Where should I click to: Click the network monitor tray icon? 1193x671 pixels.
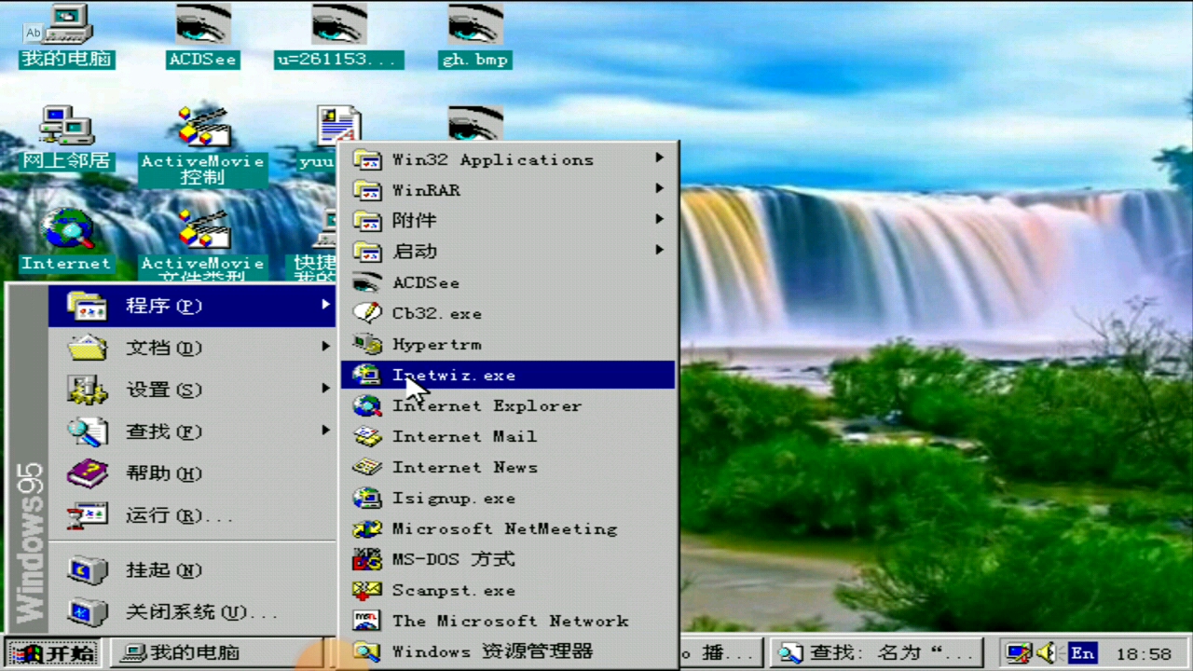click(1019, 653)
